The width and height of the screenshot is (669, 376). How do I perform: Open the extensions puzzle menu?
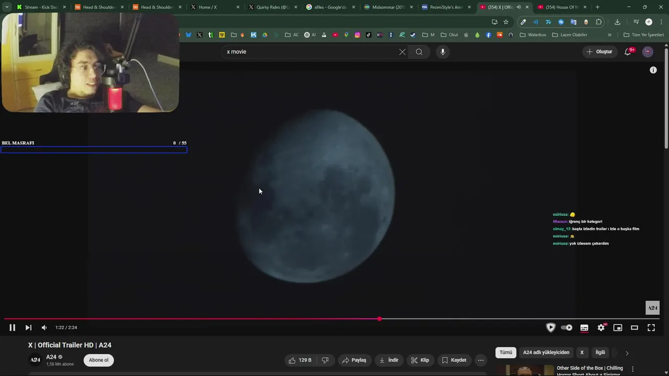point(599,22)
